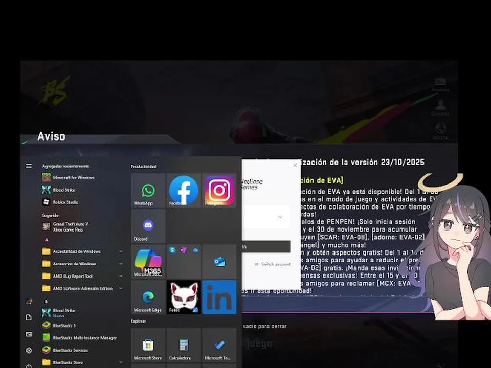This screenshot has height=368, width=491.
Task: Expand Accesibilidad de Windows folder
Action: click(x=82, y=251)
